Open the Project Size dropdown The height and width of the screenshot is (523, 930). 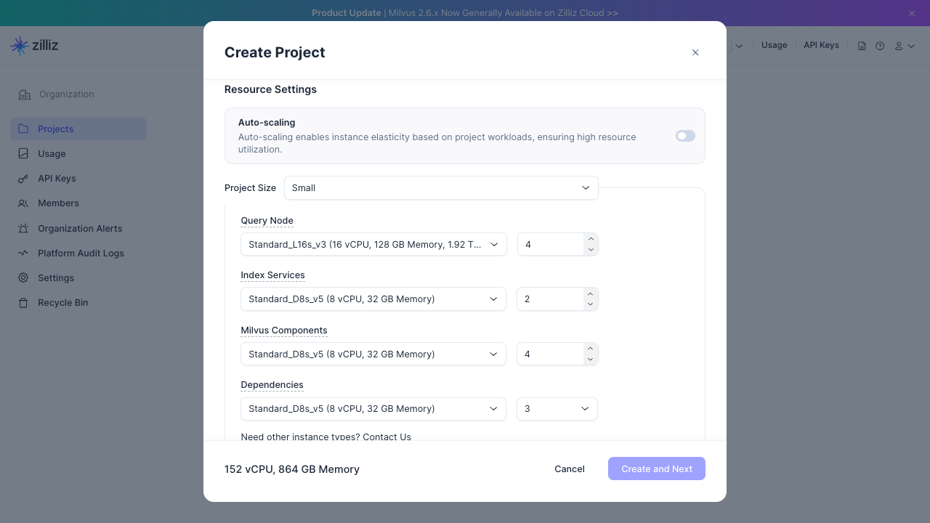click(x=441, y=188)
